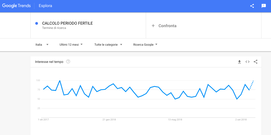Open the Italia country dropdown

42,44
